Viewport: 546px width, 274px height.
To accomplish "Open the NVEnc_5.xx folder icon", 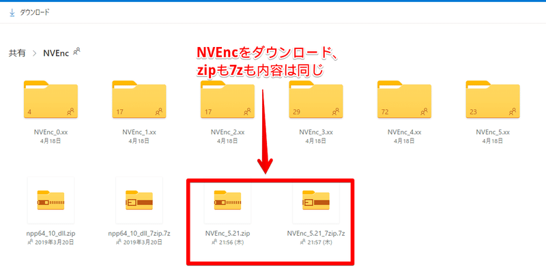I will tap(493, 100).
